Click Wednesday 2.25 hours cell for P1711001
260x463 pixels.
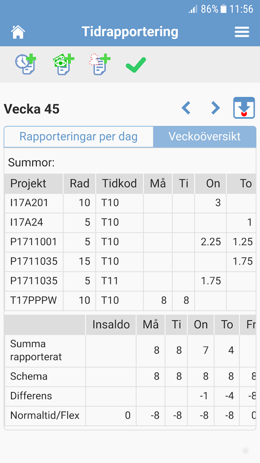210,242
